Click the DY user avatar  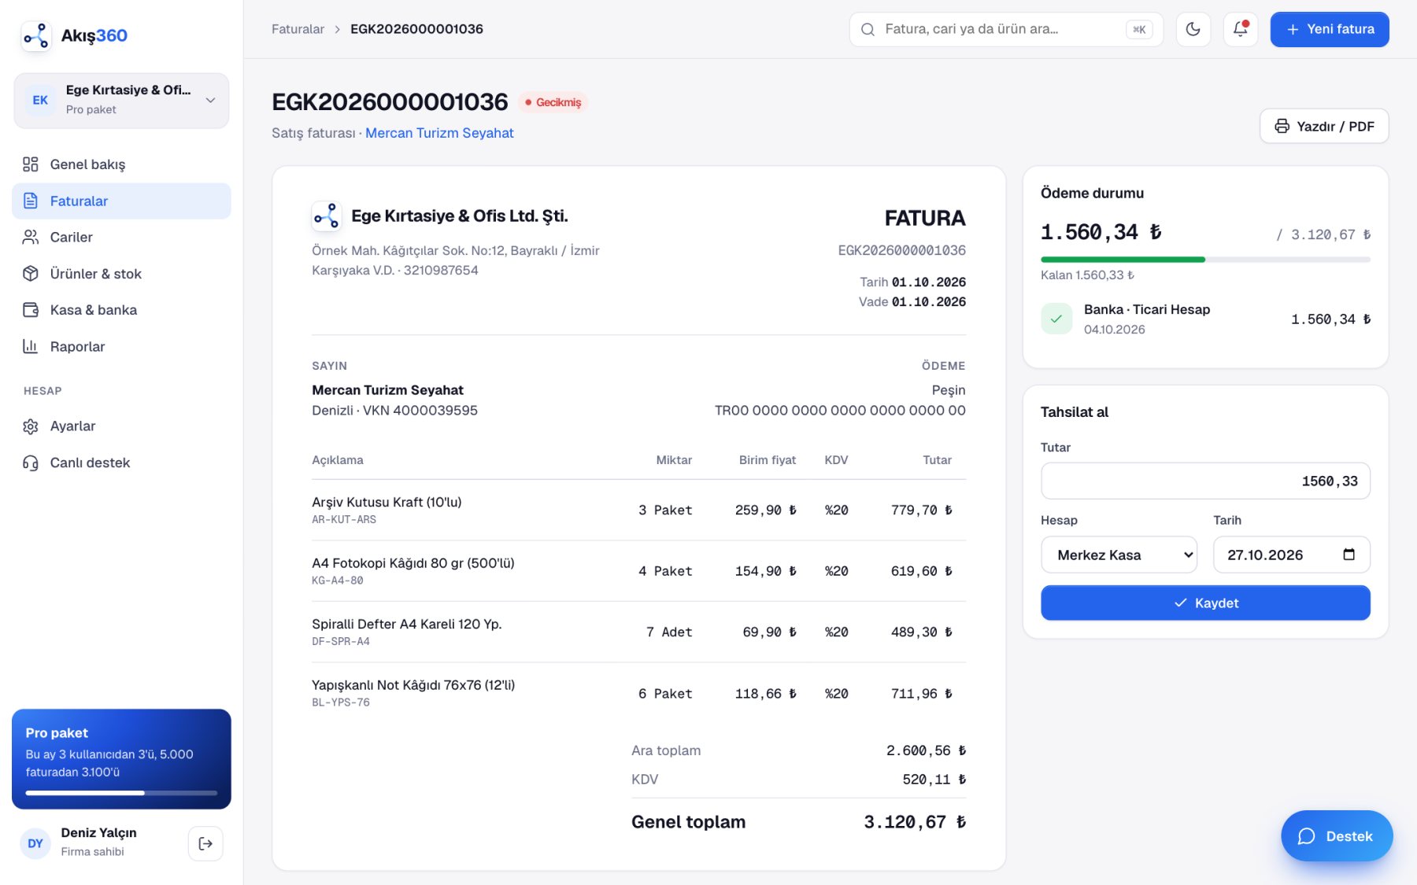pos(35,843)
